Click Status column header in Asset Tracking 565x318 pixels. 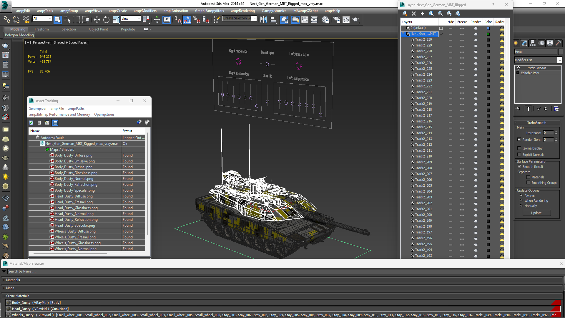click(x=127, y=131)
